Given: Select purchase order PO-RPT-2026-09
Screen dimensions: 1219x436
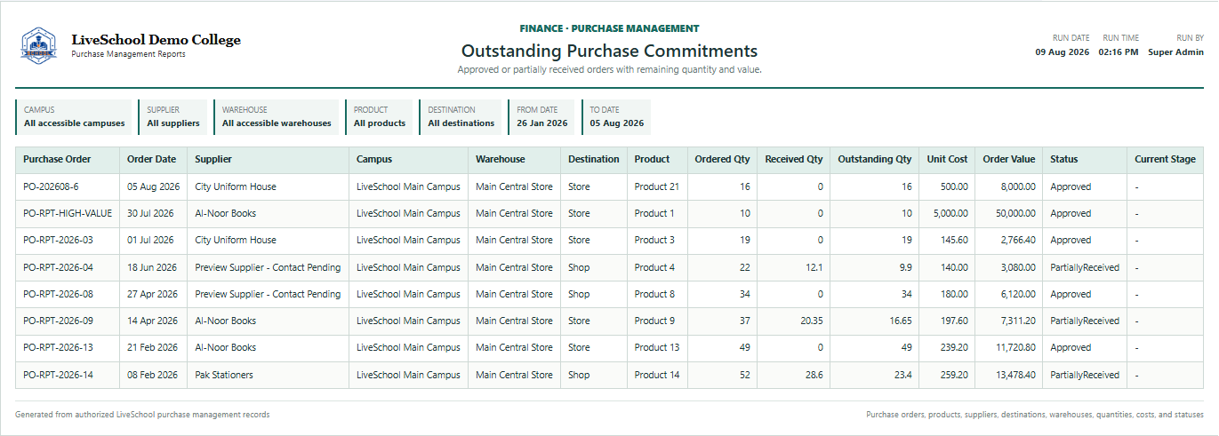Looking at the screenshot, I should [x=58, y=321].
